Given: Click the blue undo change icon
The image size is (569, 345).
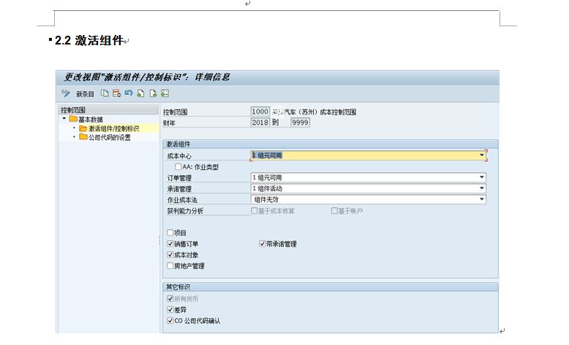Looking at the screenshot, I should click(129, 93).
